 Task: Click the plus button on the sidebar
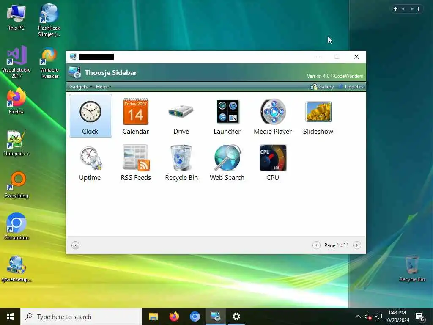[x=395, y=9]
